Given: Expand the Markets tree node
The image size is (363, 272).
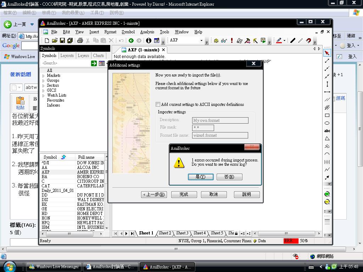Looking at the screenshot, I should 43,76.
